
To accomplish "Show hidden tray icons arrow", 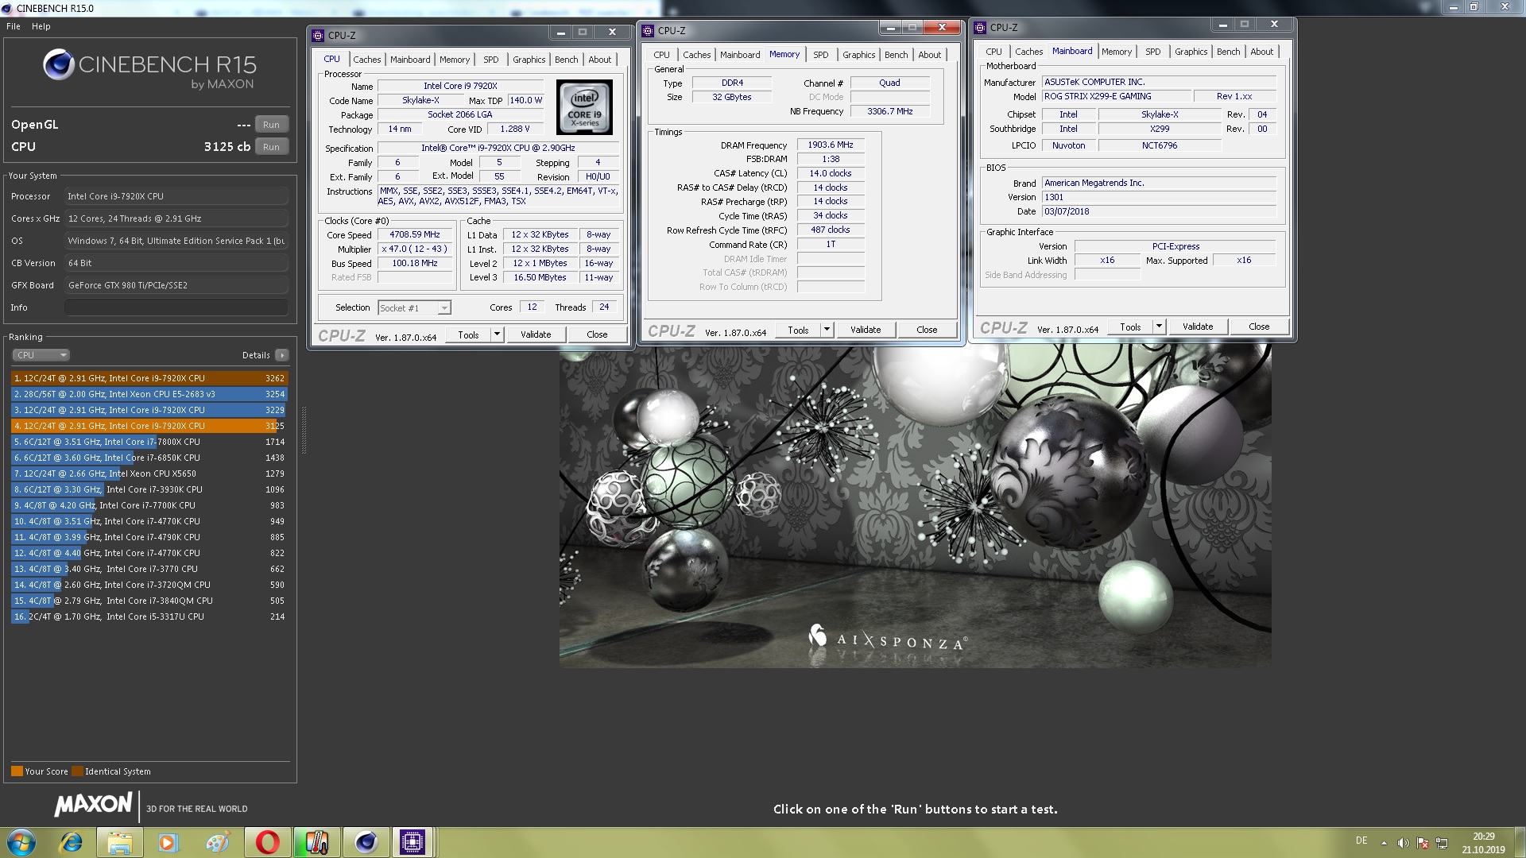I will click(x=1384, y=843).
